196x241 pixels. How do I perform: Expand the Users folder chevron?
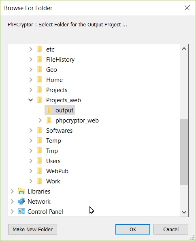(x=31, y=161)
